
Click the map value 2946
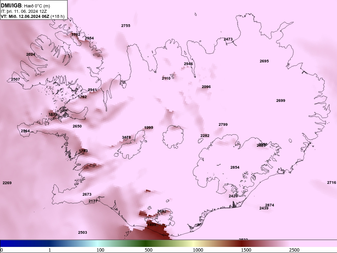pyautogui.click(x=188, y=64)
